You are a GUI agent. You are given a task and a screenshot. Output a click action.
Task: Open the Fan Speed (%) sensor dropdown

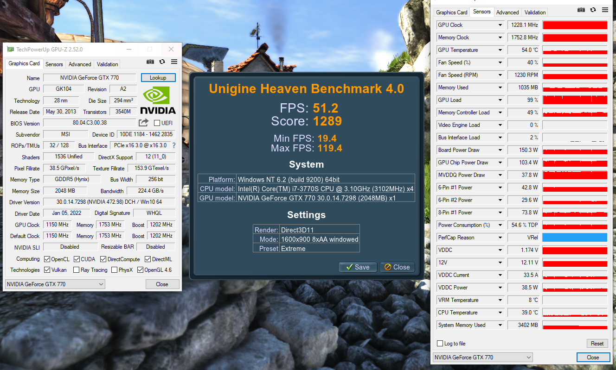(x=500, y=63)
